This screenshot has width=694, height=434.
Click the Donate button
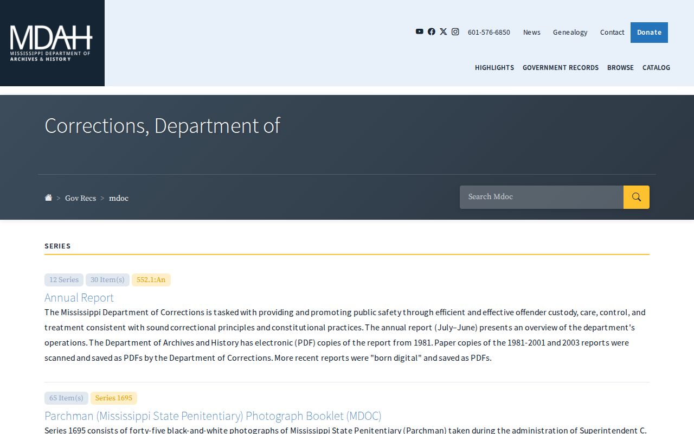(649, 33)
